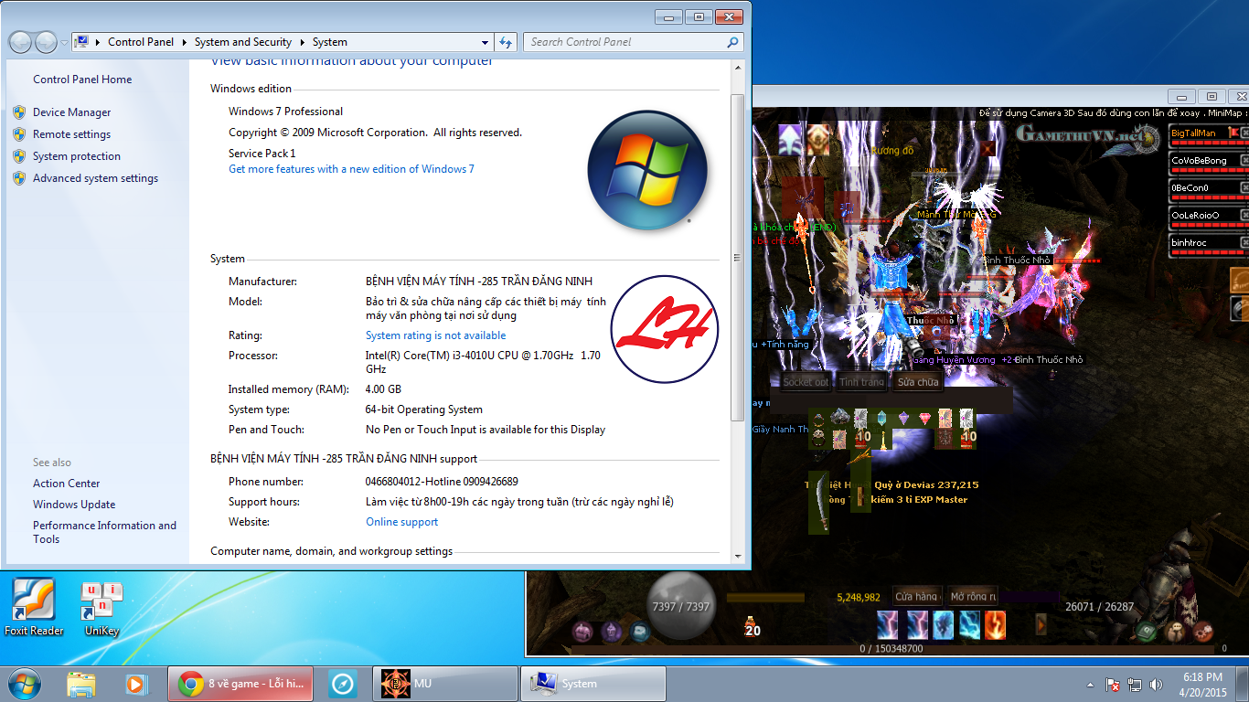Click the health potion with count 20
This screenshot has height=702, width=1249.
pos(752,626)
